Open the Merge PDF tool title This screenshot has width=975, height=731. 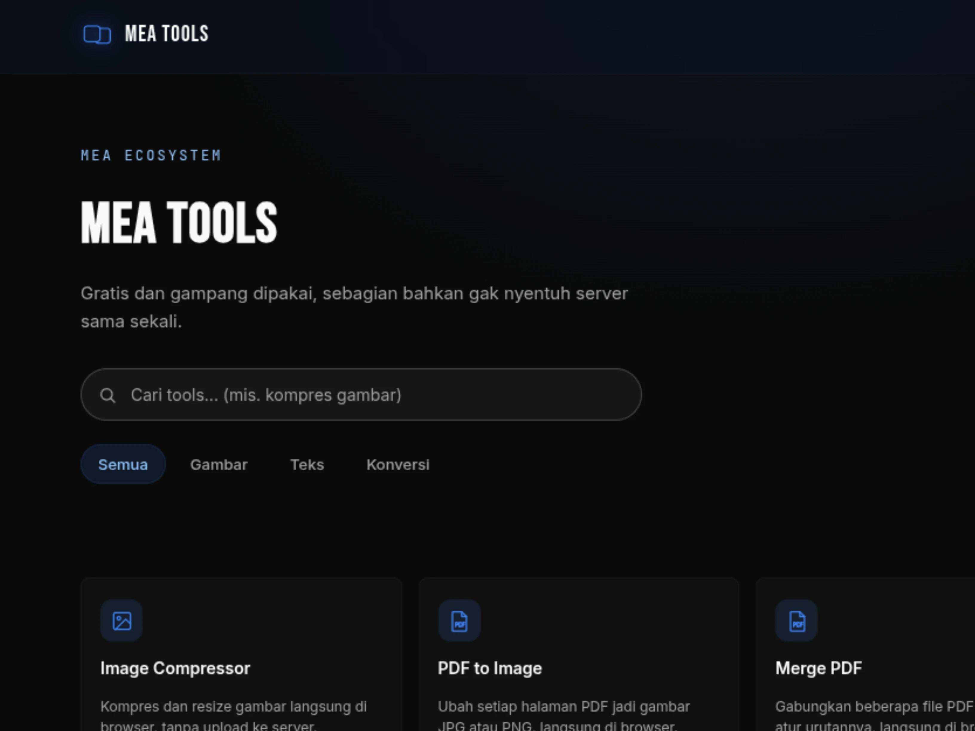click(x=818, y=668)
